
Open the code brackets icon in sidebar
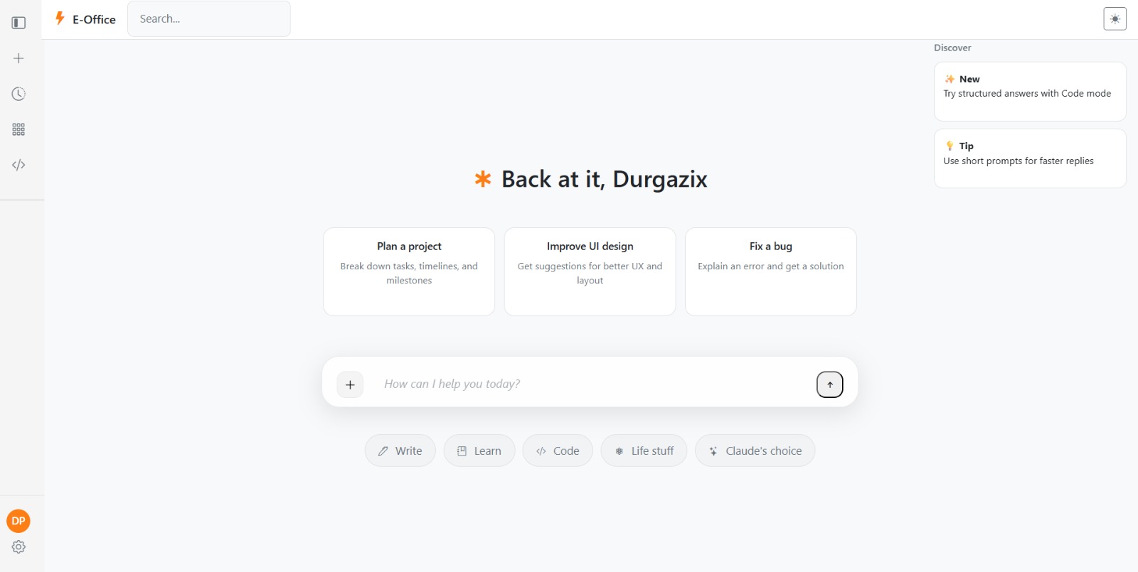(x=18, y=165)
